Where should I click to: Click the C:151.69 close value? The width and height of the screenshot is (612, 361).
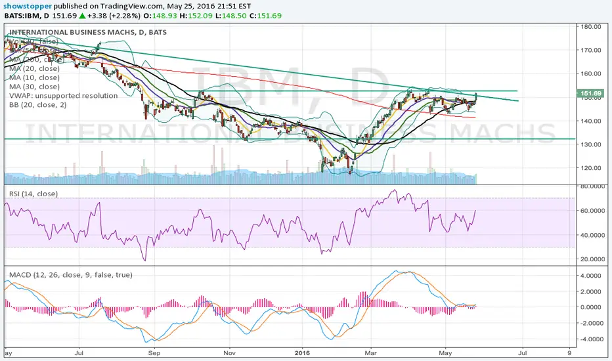(x=265, y=16)
